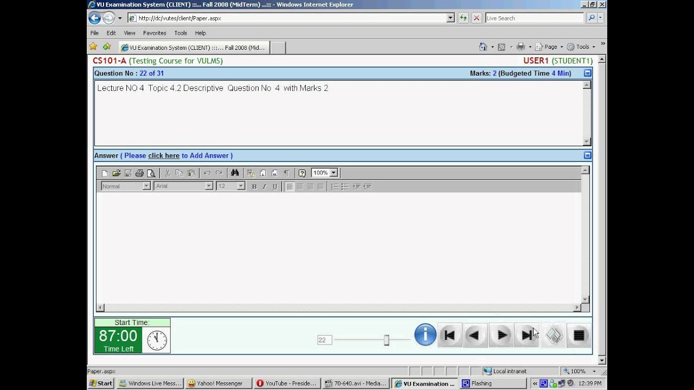Screen dimensions: 694x390
Task: Redo the last undone edit
Action: tap(219, 173)
